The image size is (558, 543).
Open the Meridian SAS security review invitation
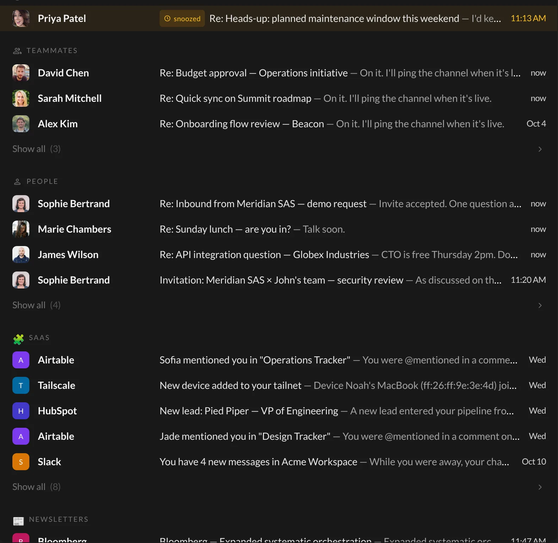tap(279, 280)
